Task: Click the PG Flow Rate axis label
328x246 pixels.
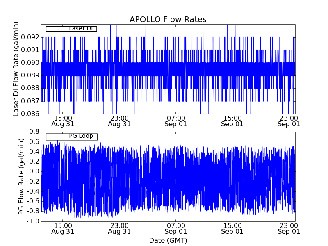Action: [21, 177]
